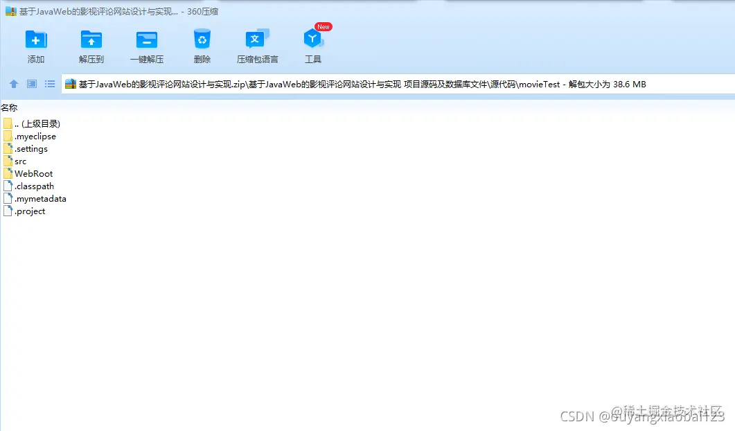This screenshot has height=431, width=735.
Task: Select the '.settings' name text
Action: point(31,149)
